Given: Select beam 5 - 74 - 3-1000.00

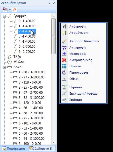Looking at the screenshot, I should tap(32, 139).
